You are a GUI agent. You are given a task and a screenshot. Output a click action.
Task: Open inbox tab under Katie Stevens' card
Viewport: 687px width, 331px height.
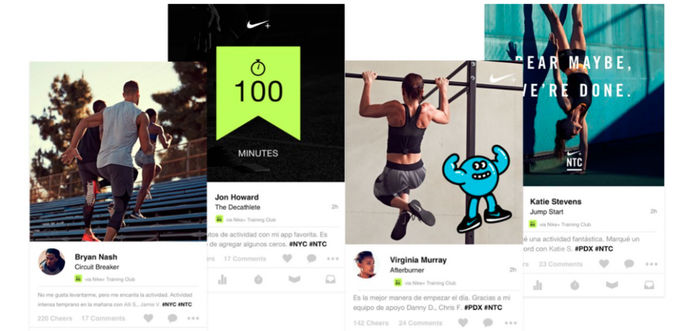(x=649, y=285)
